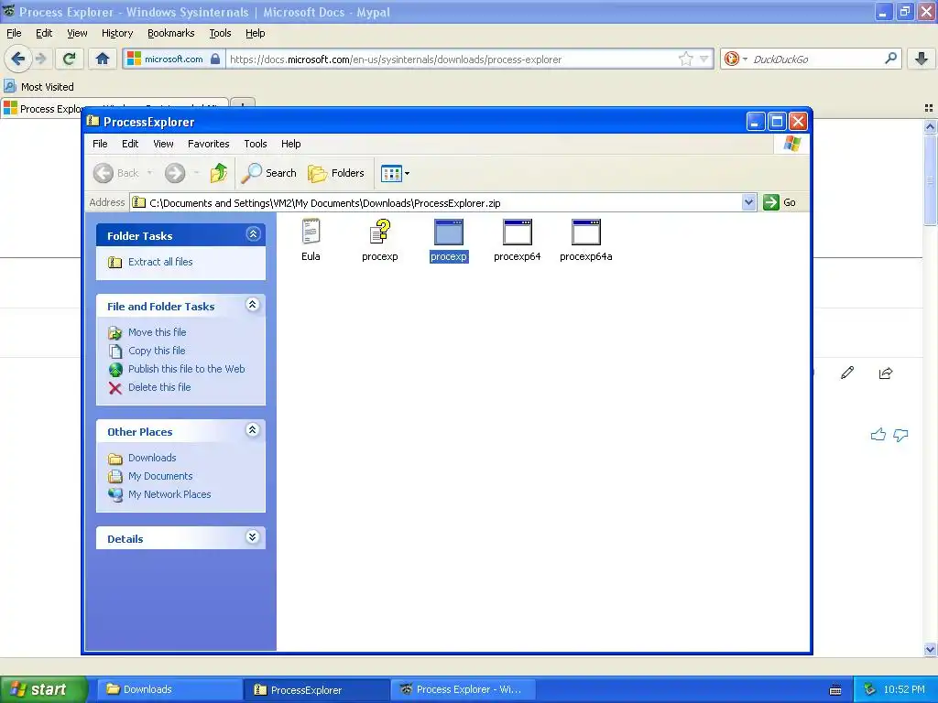
Task: Open the Favorites menu
Action: pos(209,144)
